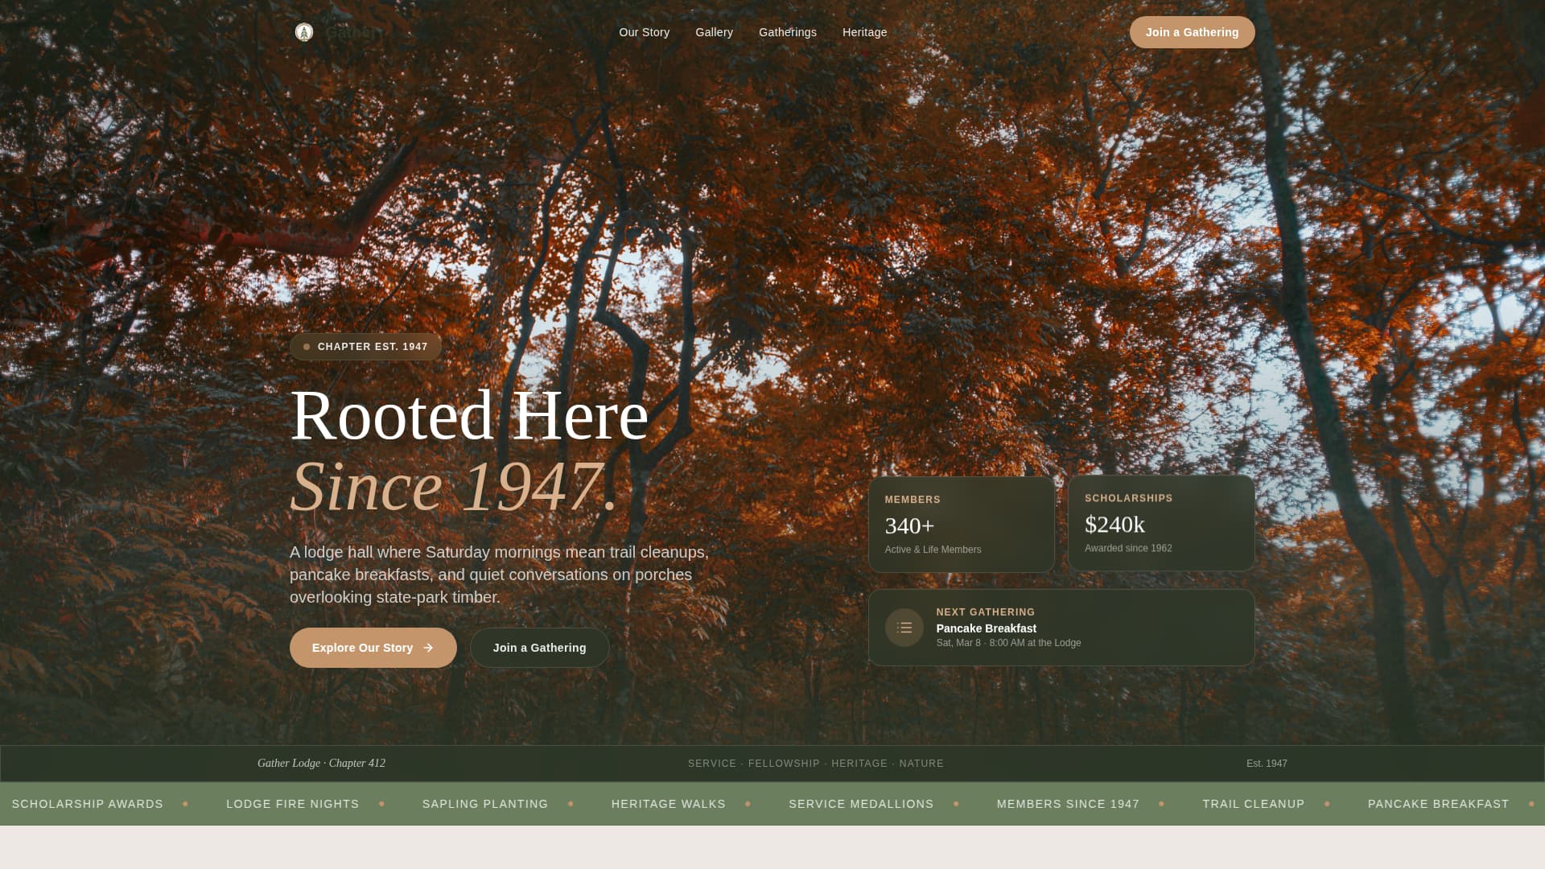Click the Members 340+ stat card
Viewport: 1545px width, 869px height.
point(961,524)
